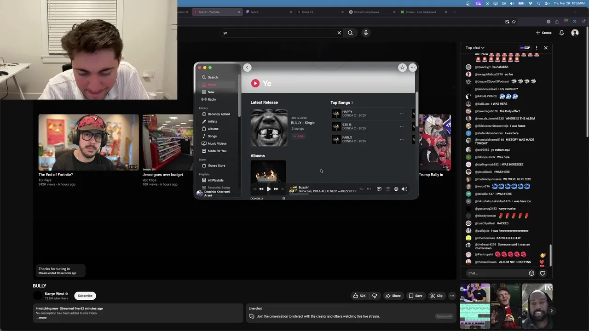Skip to previous track

click(261, 189)
